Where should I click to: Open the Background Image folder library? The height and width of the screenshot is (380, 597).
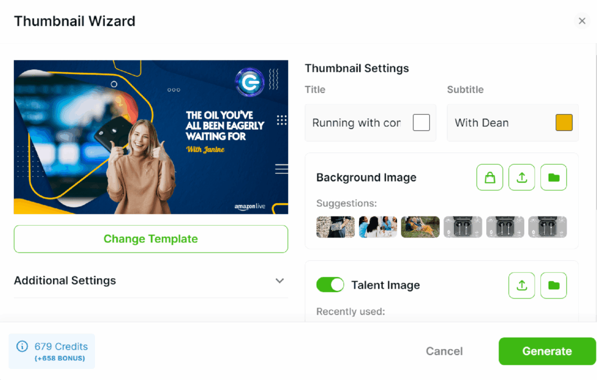coord(553,177)
